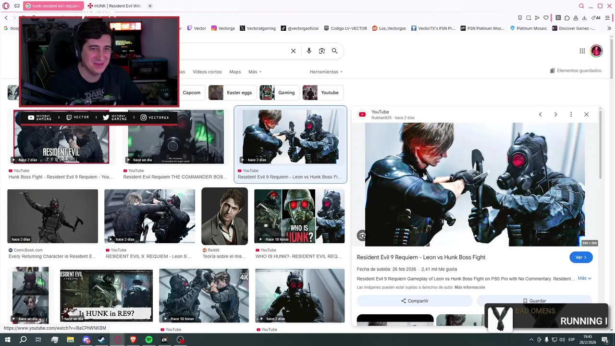Start voice search with microphone icon
The height and width of the screenshot is (346, 615).
(309, 51)
